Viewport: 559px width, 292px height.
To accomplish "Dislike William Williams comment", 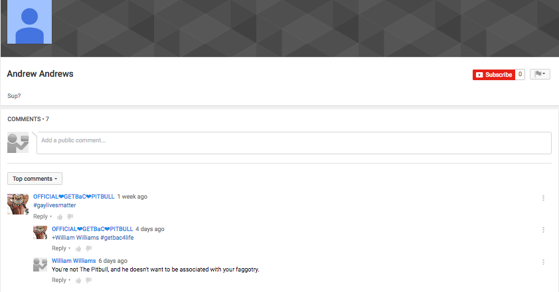I will pos(88,280).
